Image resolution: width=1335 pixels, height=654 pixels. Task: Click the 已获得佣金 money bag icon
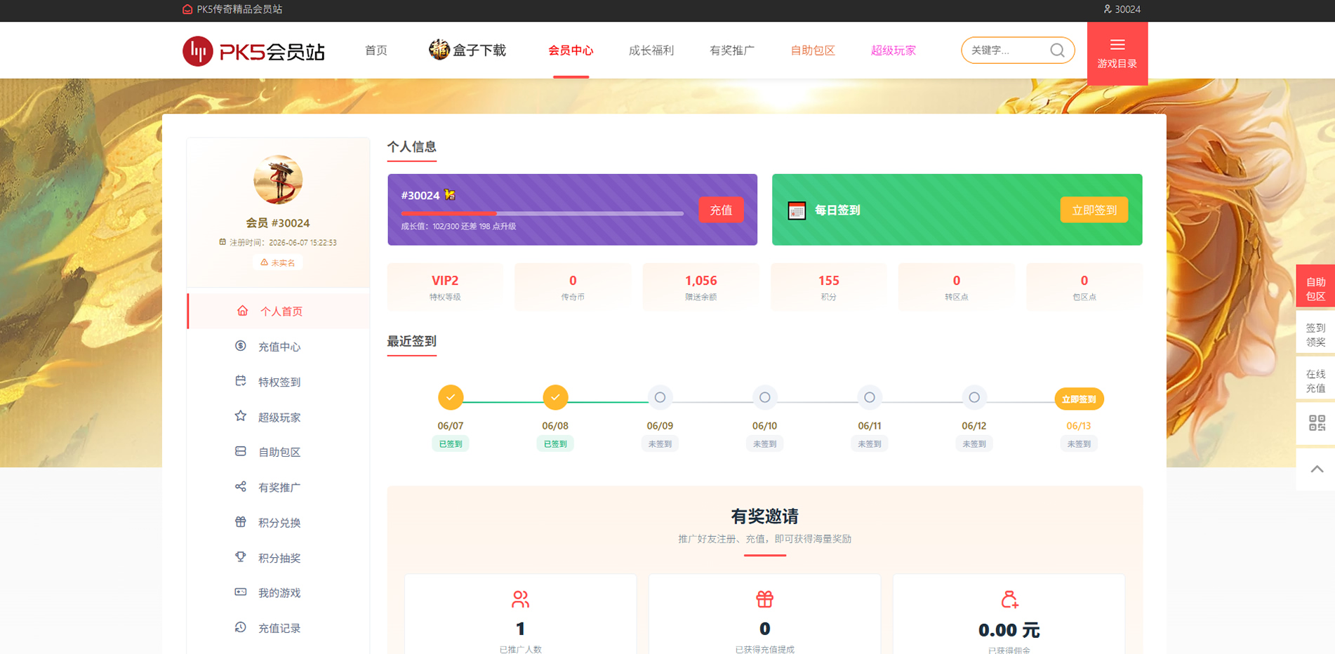click(1009, 599)
